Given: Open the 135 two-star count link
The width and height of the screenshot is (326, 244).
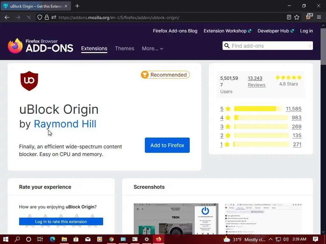Looking at the screenshot, I should [x=297, y=135].
